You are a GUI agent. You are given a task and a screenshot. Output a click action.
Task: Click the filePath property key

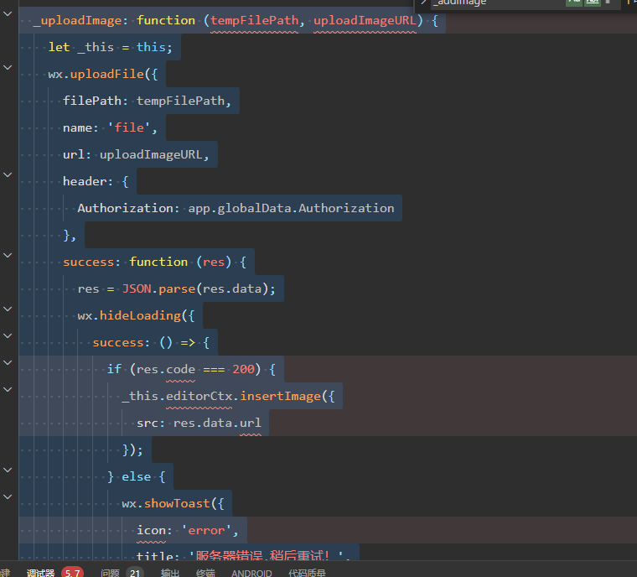click(92, 101)
